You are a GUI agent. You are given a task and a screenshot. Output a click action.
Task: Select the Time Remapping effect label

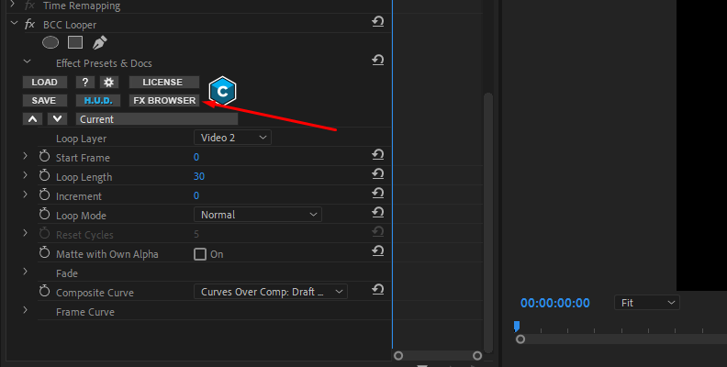[82, 6]
